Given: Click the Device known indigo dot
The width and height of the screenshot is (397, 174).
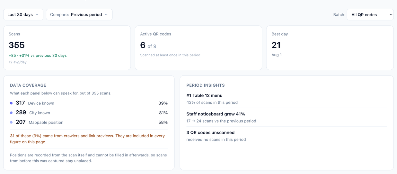Looking at the screenshot, I should point(11,103).
